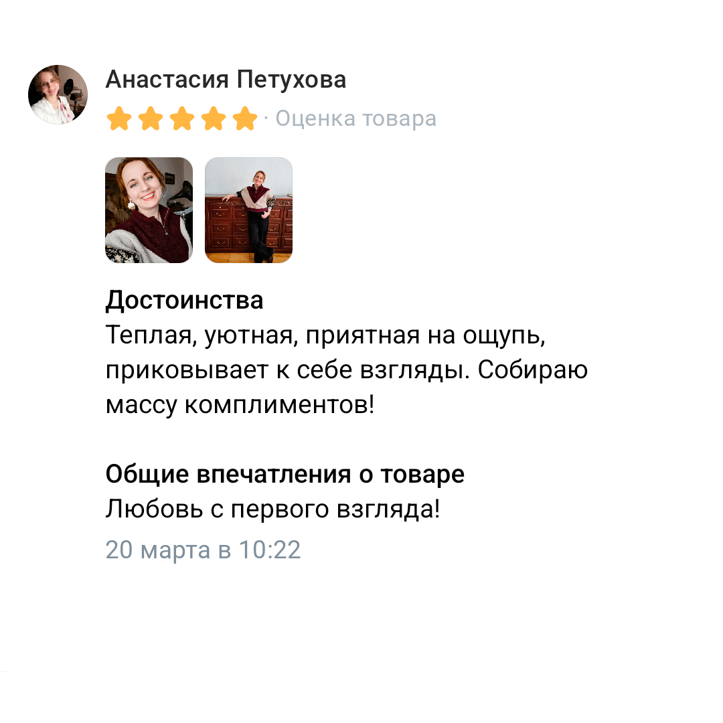Open the full-length photo by the dresser
Image resolution: width=723 pixels, height=723 pixels.
point(248,210)
